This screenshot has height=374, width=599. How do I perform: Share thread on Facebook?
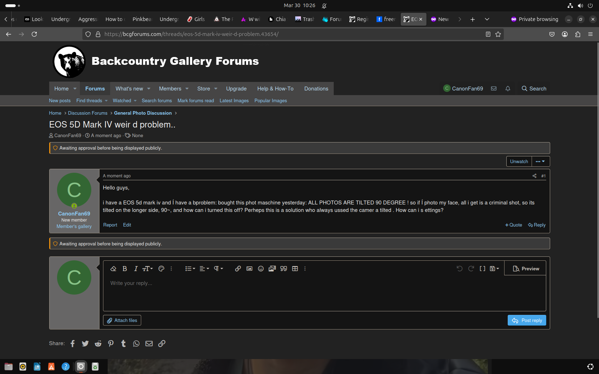pyautogui.click(x=73, y=343)
